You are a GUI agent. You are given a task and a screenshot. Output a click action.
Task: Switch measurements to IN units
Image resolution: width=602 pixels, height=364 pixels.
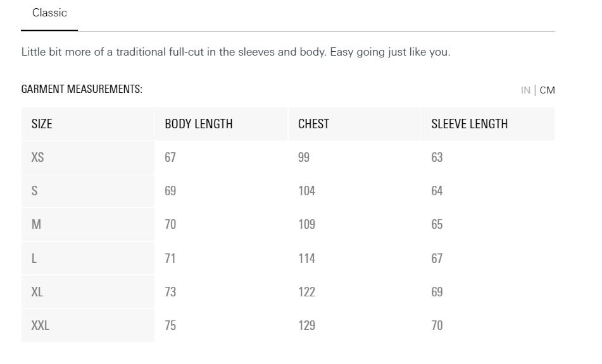click(x=525, y=90)
